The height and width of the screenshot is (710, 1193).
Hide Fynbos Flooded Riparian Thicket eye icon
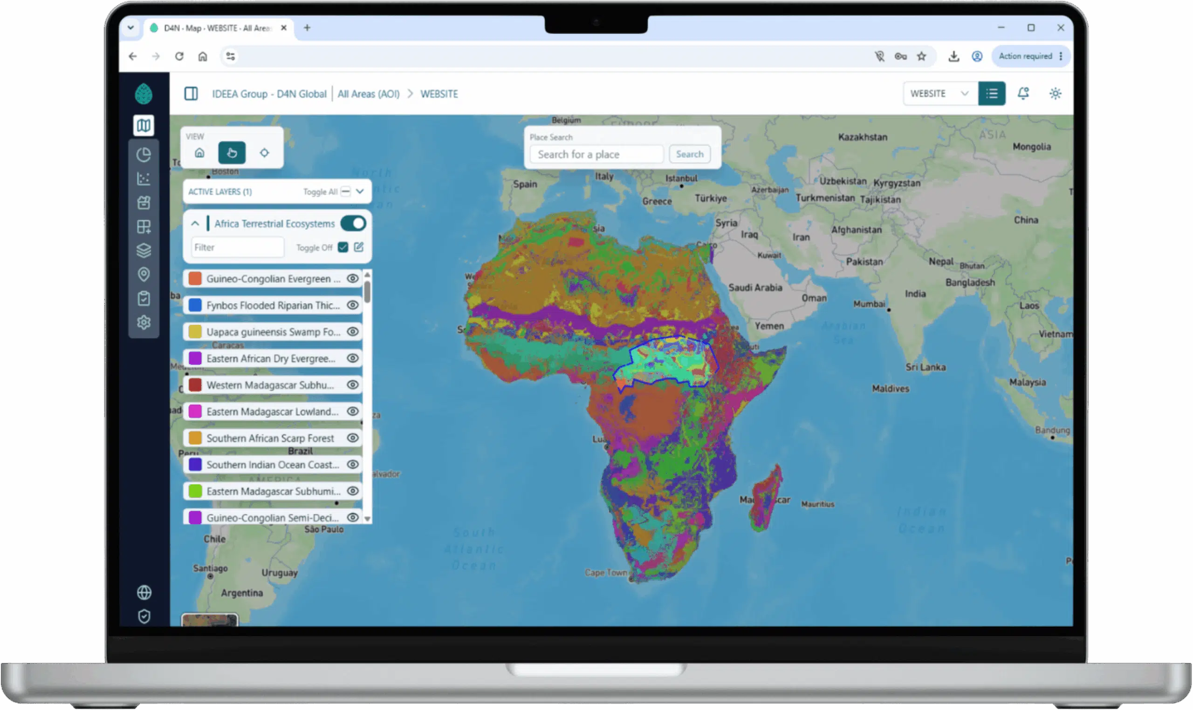(353, 305)
